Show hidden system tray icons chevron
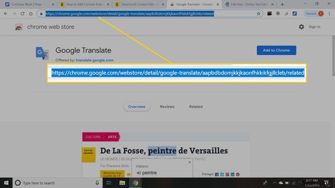This screenshot has width=335, height=188. coord(274,183)
